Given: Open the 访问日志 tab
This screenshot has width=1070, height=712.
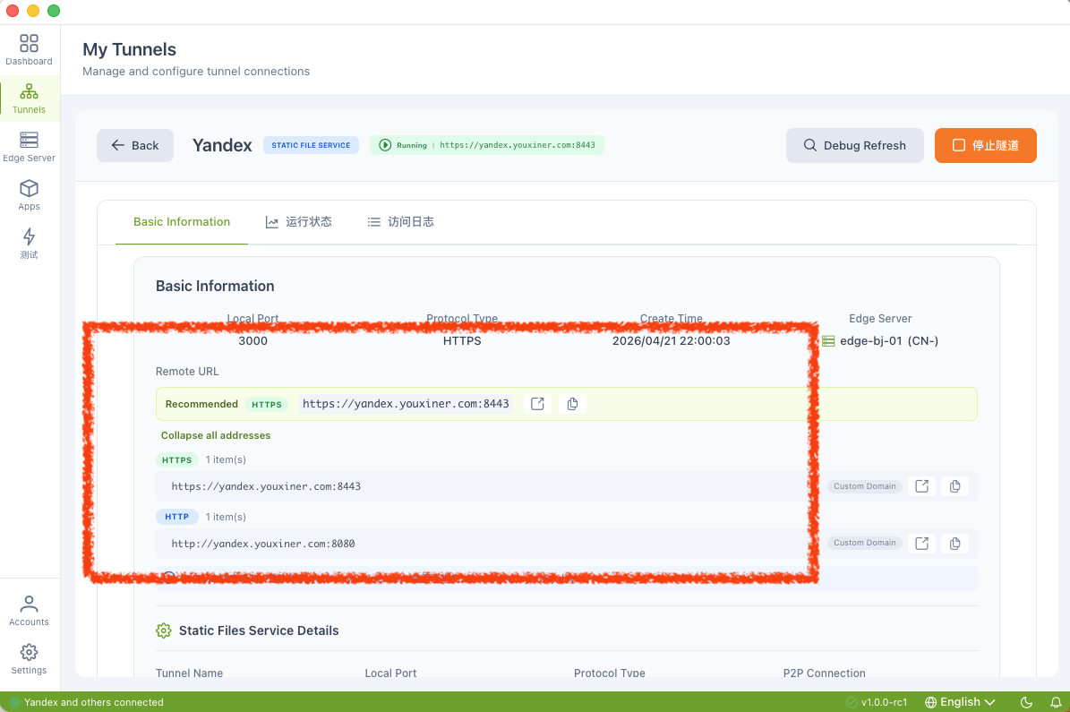Looking at the screenshot, I should coord(400,222).
